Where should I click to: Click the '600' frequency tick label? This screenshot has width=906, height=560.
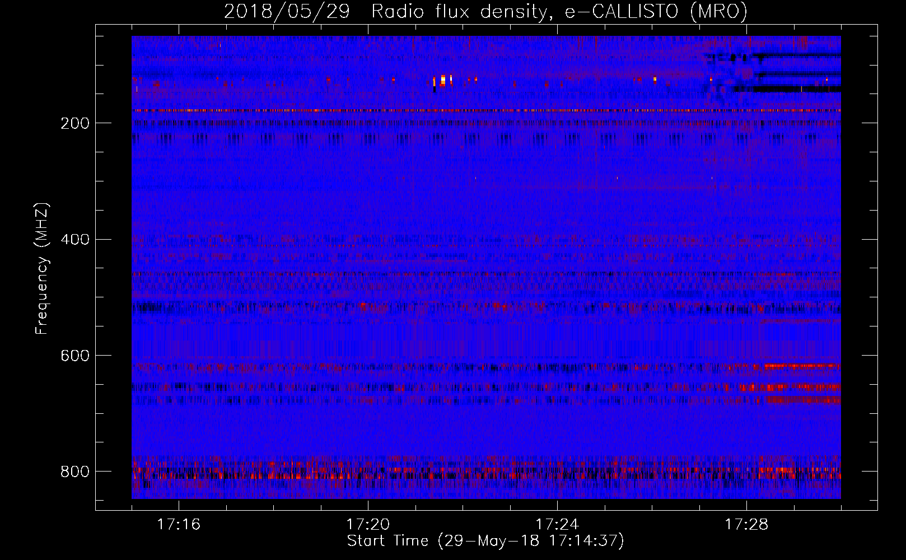point(74,356)
